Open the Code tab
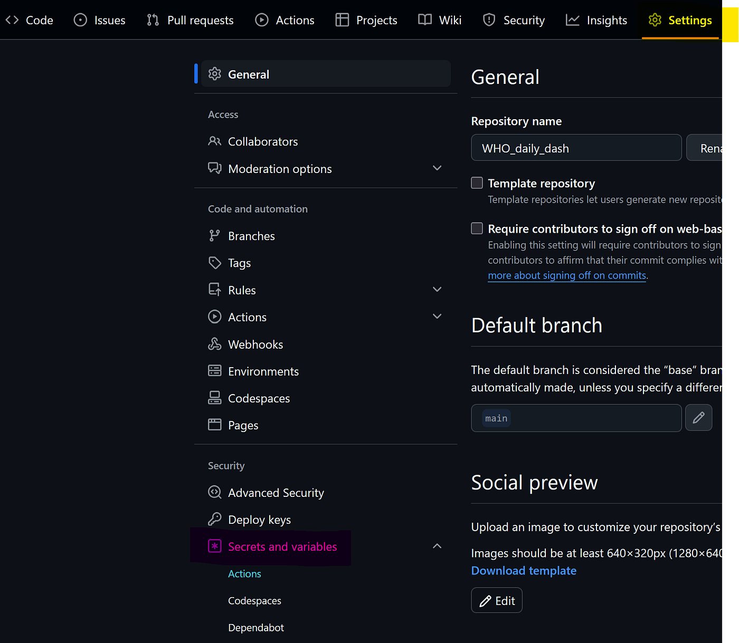 pos(30,20)
